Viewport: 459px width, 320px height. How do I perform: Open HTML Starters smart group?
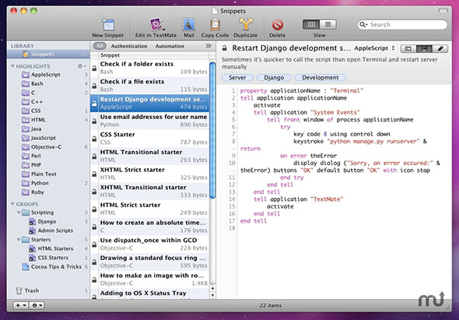48,248
